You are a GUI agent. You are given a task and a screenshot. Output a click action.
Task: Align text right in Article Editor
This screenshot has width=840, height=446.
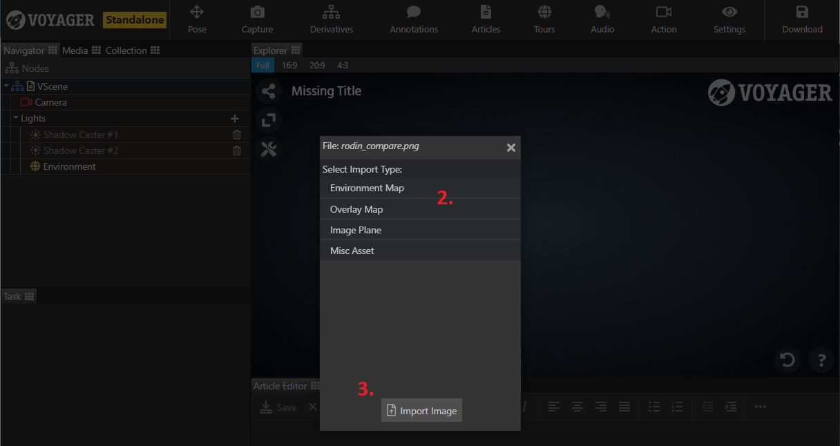[601, 407]
